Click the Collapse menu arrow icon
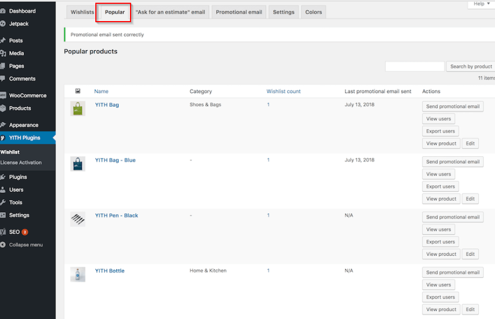The width and height of the screenshot is (495, 319). click(x=3, y=244)
